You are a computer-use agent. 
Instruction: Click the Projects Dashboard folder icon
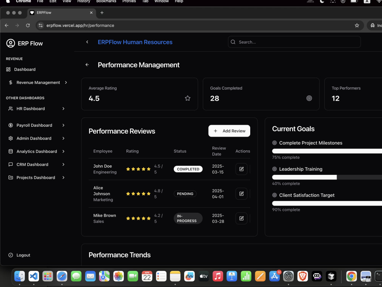tap(10, 178)
